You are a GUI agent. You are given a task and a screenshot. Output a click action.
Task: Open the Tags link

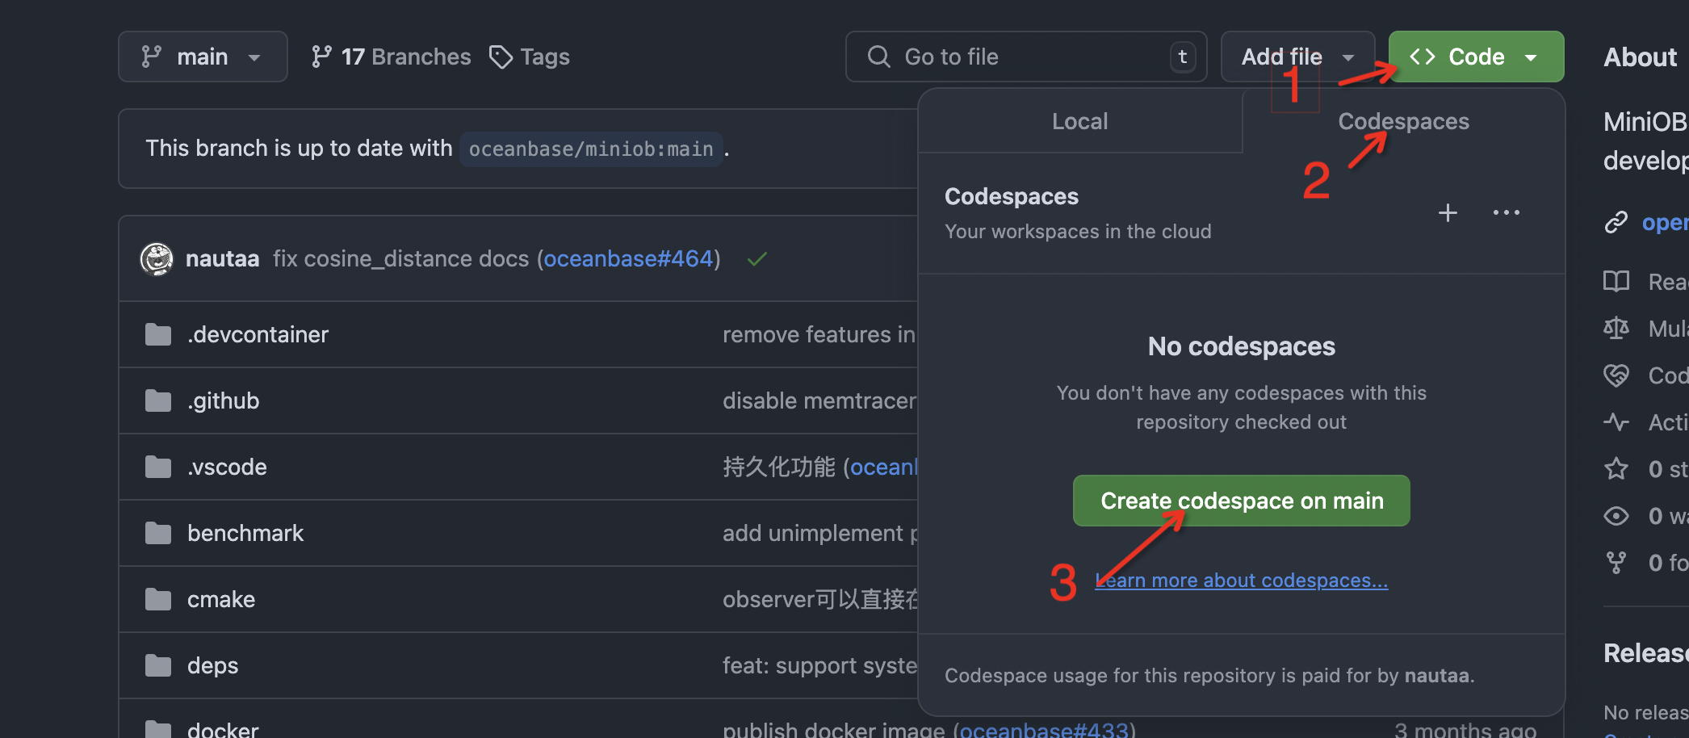530,57
